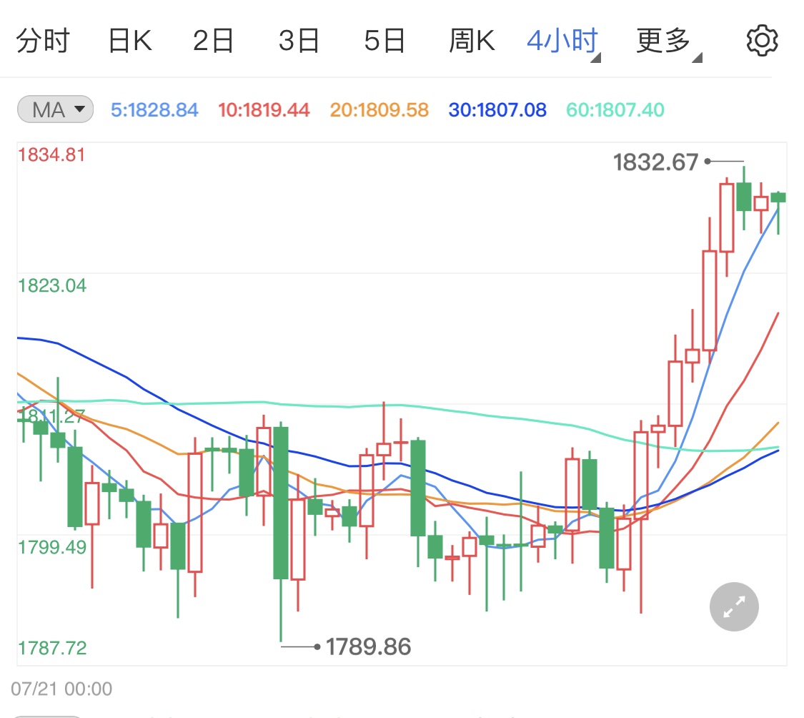Click the high price label 1832.67

(656, 162)
